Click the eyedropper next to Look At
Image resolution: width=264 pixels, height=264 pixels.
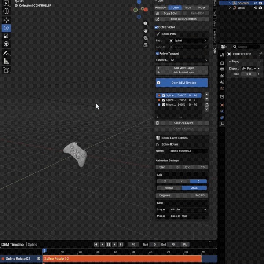click(205, 47)
